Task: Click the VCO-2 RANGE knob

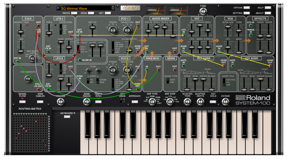Action: [113, 70]
